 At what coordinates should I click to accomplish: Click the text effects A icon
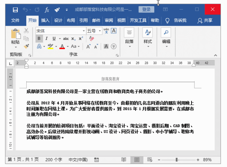pyautogui.click(x=39, y=46)
